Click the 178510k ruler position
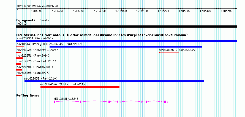The width and height of the screenshot is (245, 117). pyautogui.click(x=142, y=11)
